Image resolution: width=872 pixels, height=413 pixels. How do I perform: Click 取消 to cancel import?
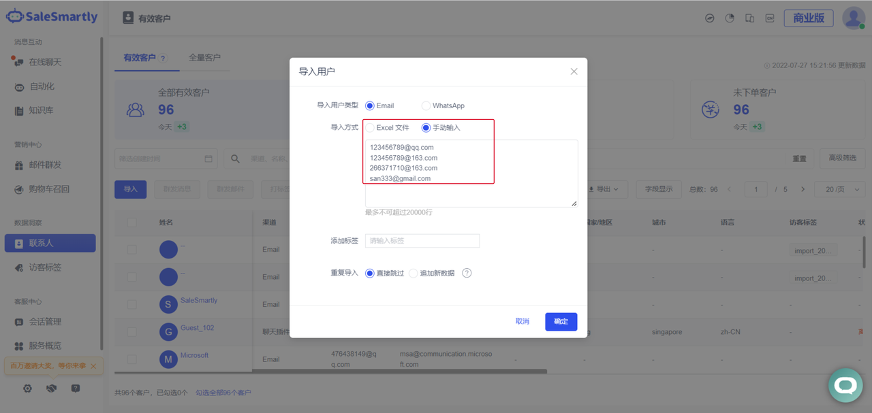522,321
